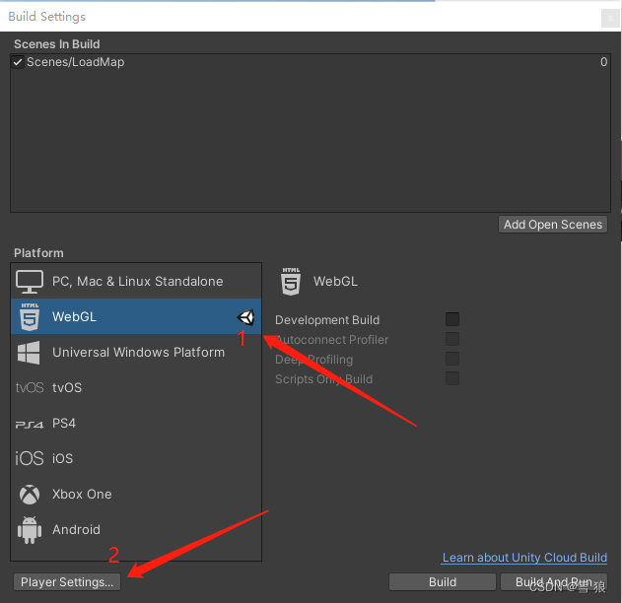
Task: Click the Scenes In Build heading
Action: (57, 44)
